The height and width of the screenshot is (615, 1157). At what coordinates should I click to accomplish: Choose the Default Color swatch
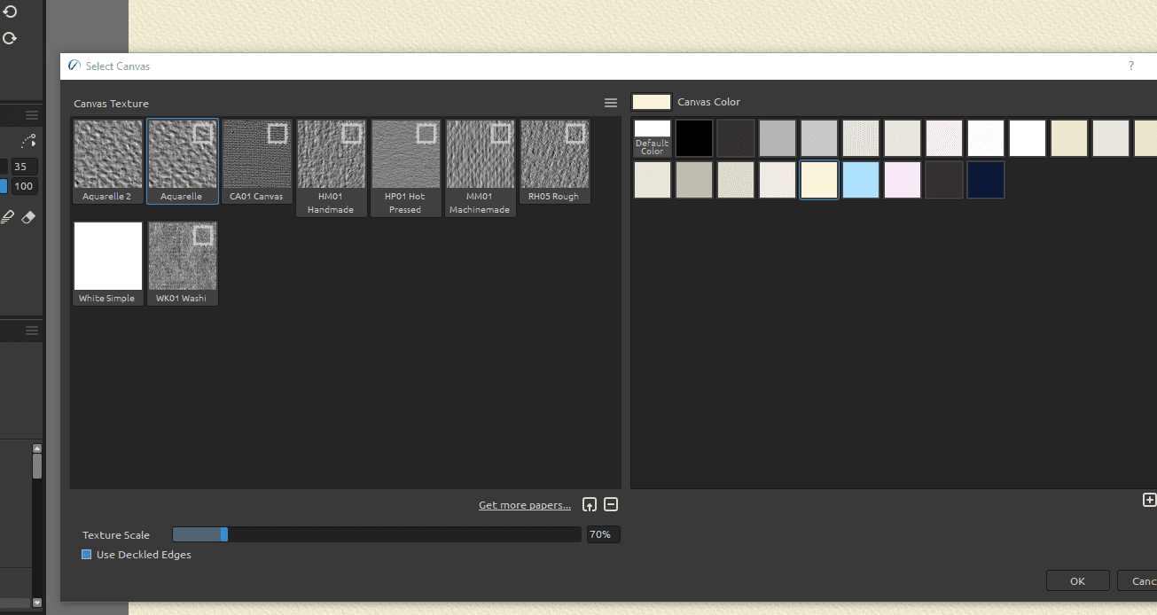click(653, 138)
